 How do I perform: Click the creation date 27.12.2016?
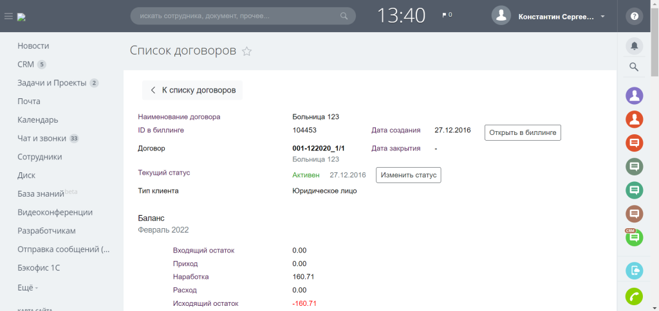452,130
